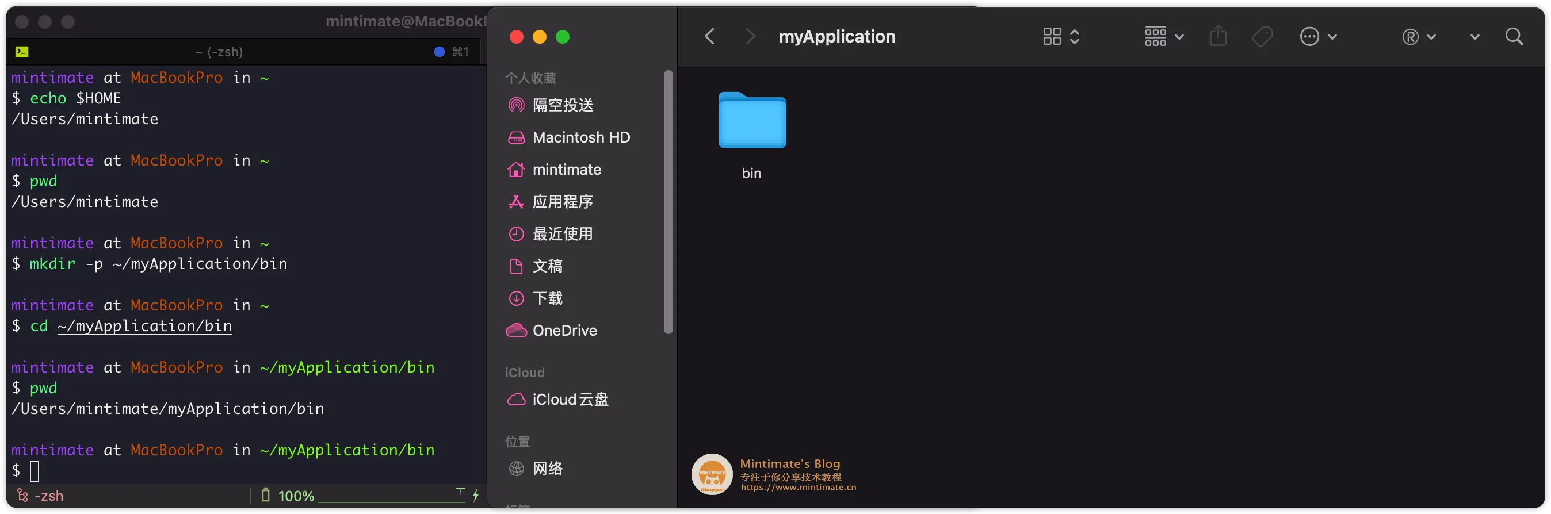Click the Network globe icon
Viewport: 1551px width, 514px height.
[x=516, y=468]
